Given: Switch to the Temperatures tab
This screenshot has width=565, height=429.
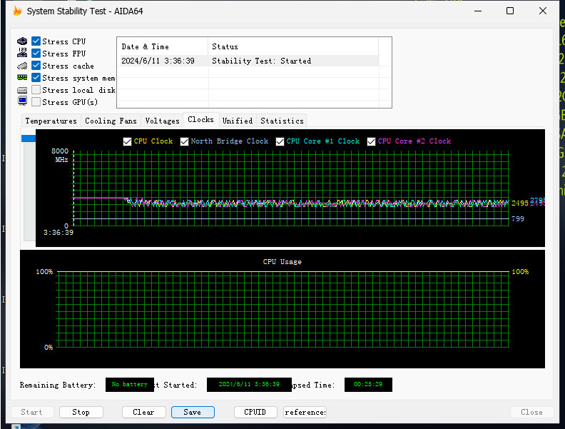Looking at the screenshot, I should click(x=51, y=121).
